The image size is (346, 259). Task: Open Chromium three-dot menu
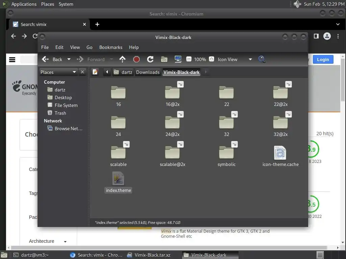tap(338, 36)
